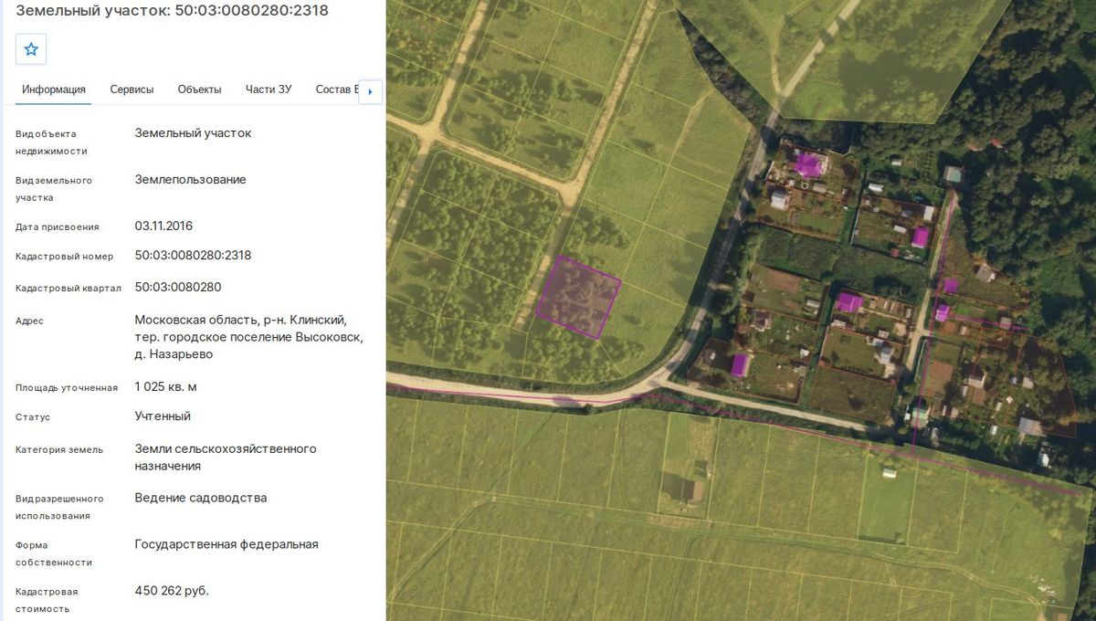
Task: Click the Категория земель field label
Action: click(59, 450)
